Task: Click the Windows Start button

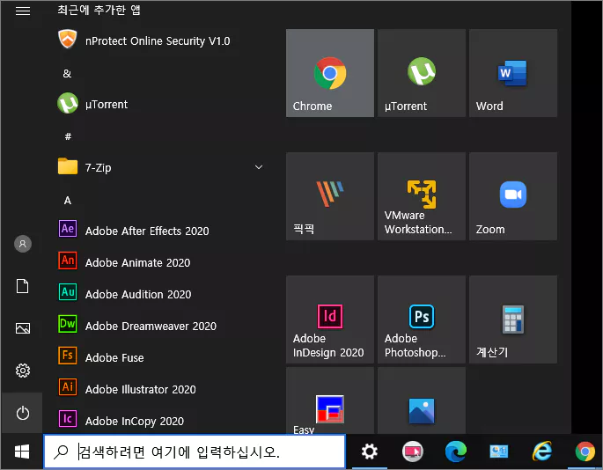Action: [x=22, y=452]
